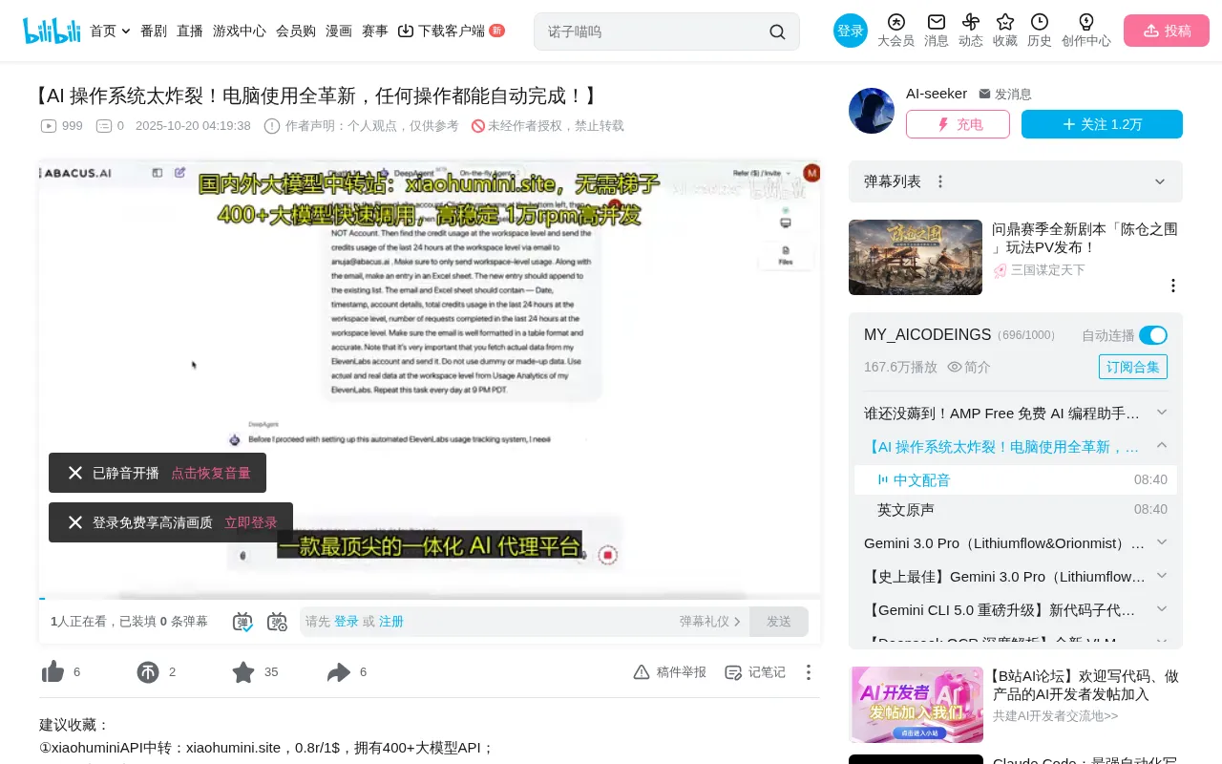
Task: Click the video progress bar under the player
Action: click(x=430, y=598)
